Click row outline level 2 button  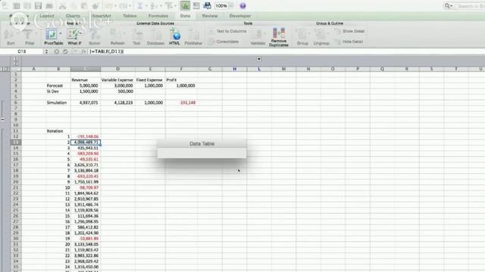pos(7,69)
